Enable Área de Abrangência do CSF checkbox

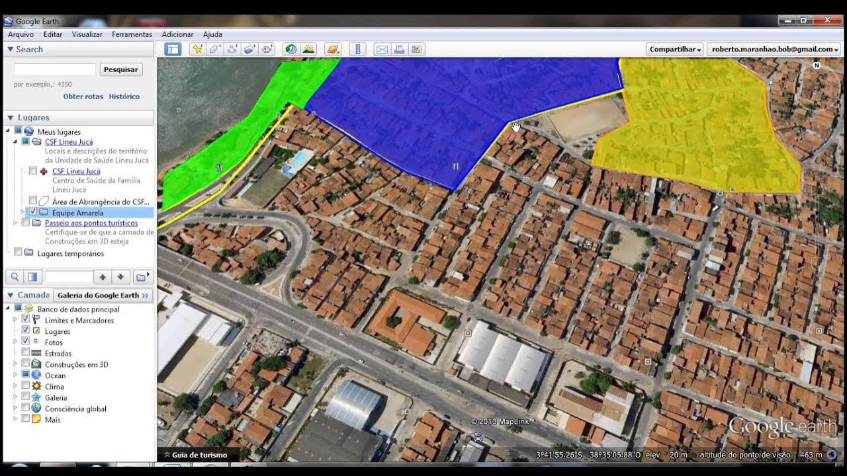[33, 200]
